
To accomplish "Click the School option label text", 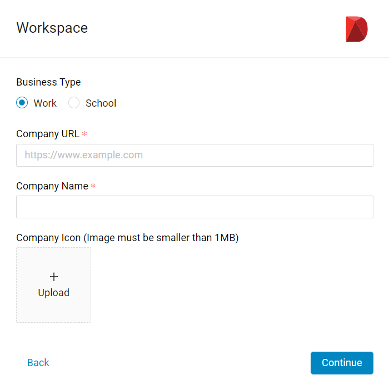I will (101, 103).
